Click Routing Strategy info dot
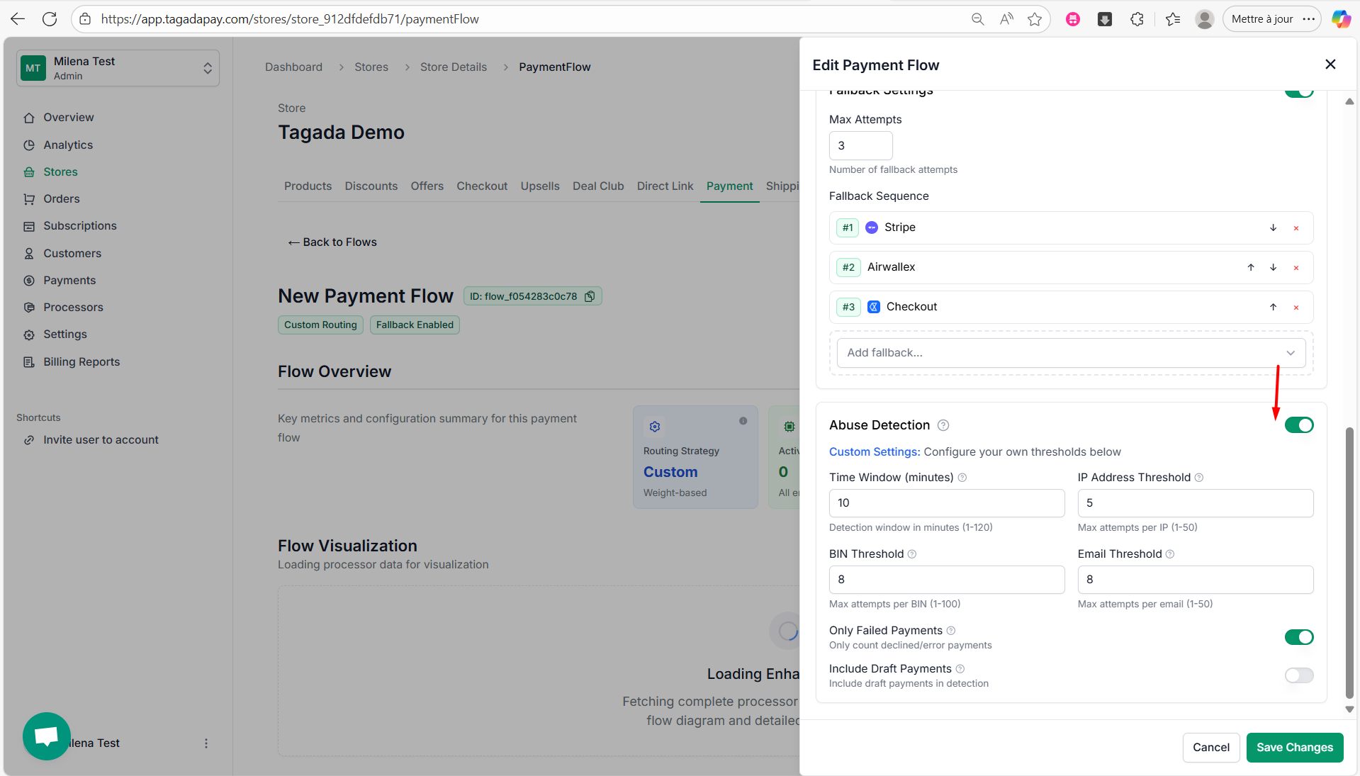This screenshot has width=1360, height=776. point(743,421)
